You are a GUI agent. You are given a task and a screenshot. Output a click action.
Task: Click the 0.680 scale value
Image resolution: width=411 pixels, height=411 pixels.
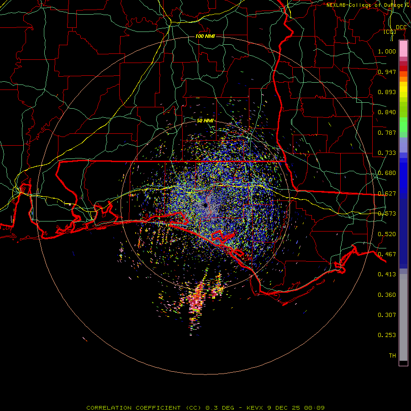pos(387,173)
